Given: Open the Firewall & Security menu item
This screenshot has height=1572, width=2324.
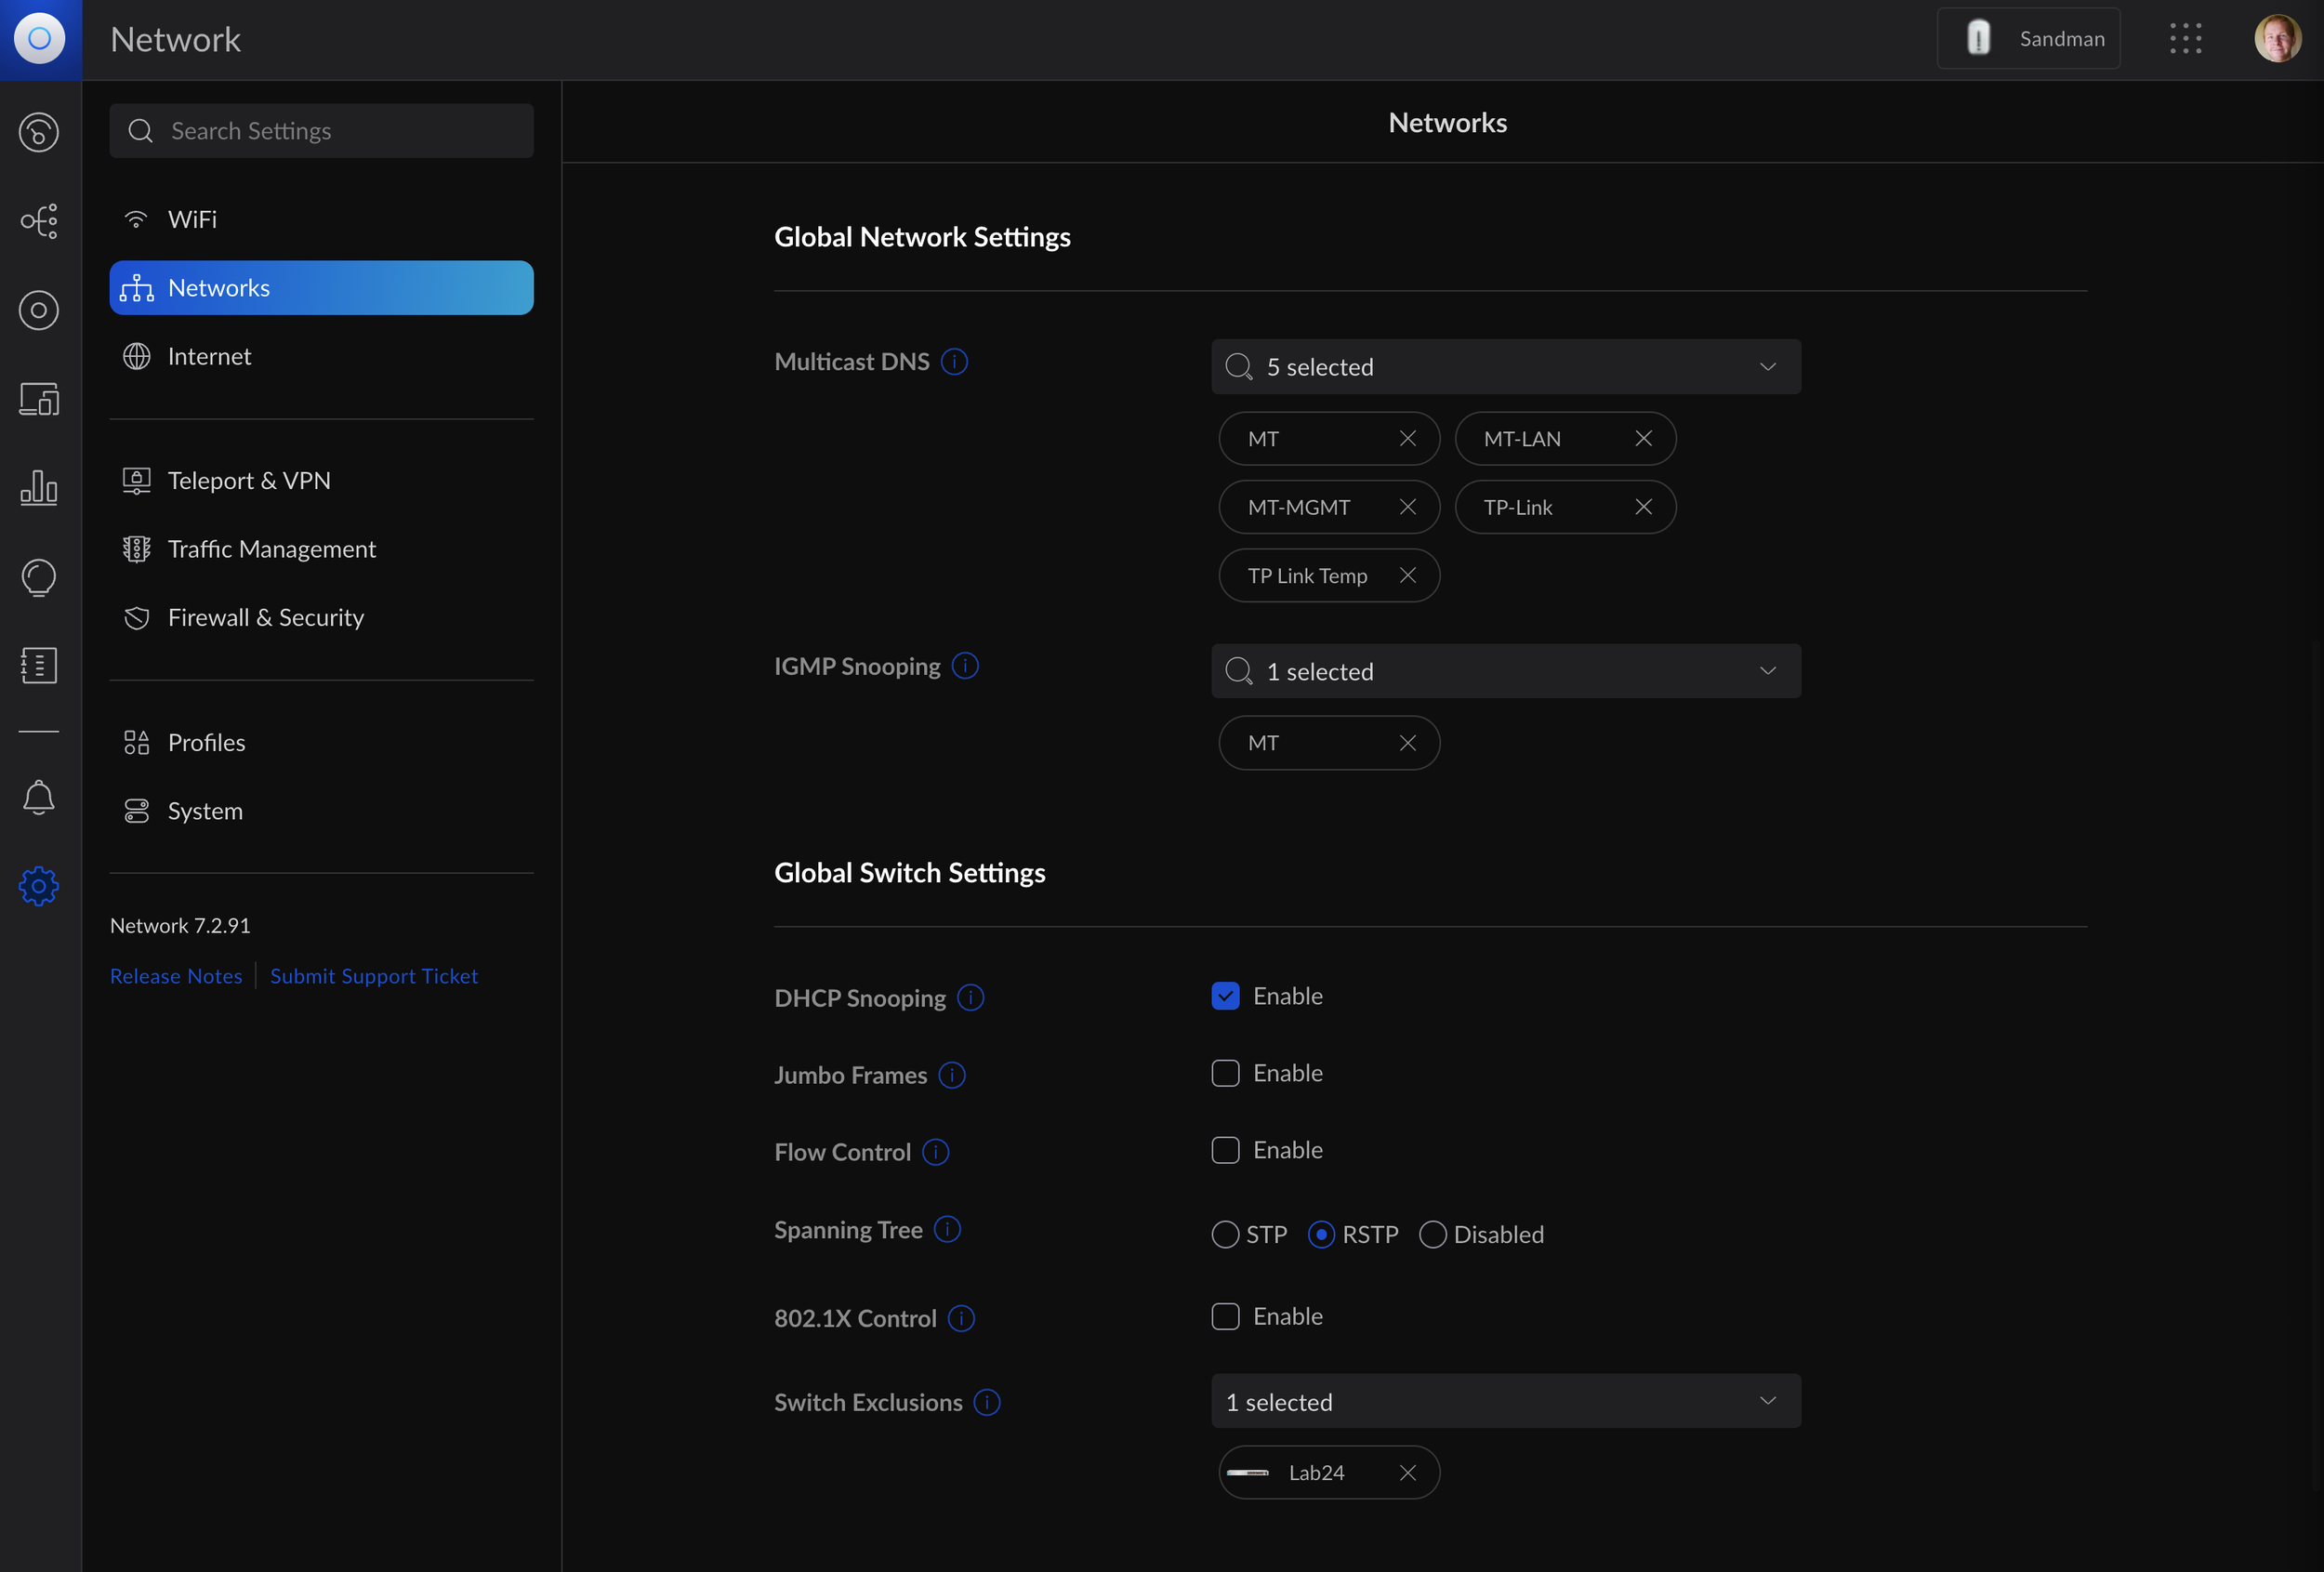Looking at the screenshot, I should pyautogui.click(x=265, y=617).
